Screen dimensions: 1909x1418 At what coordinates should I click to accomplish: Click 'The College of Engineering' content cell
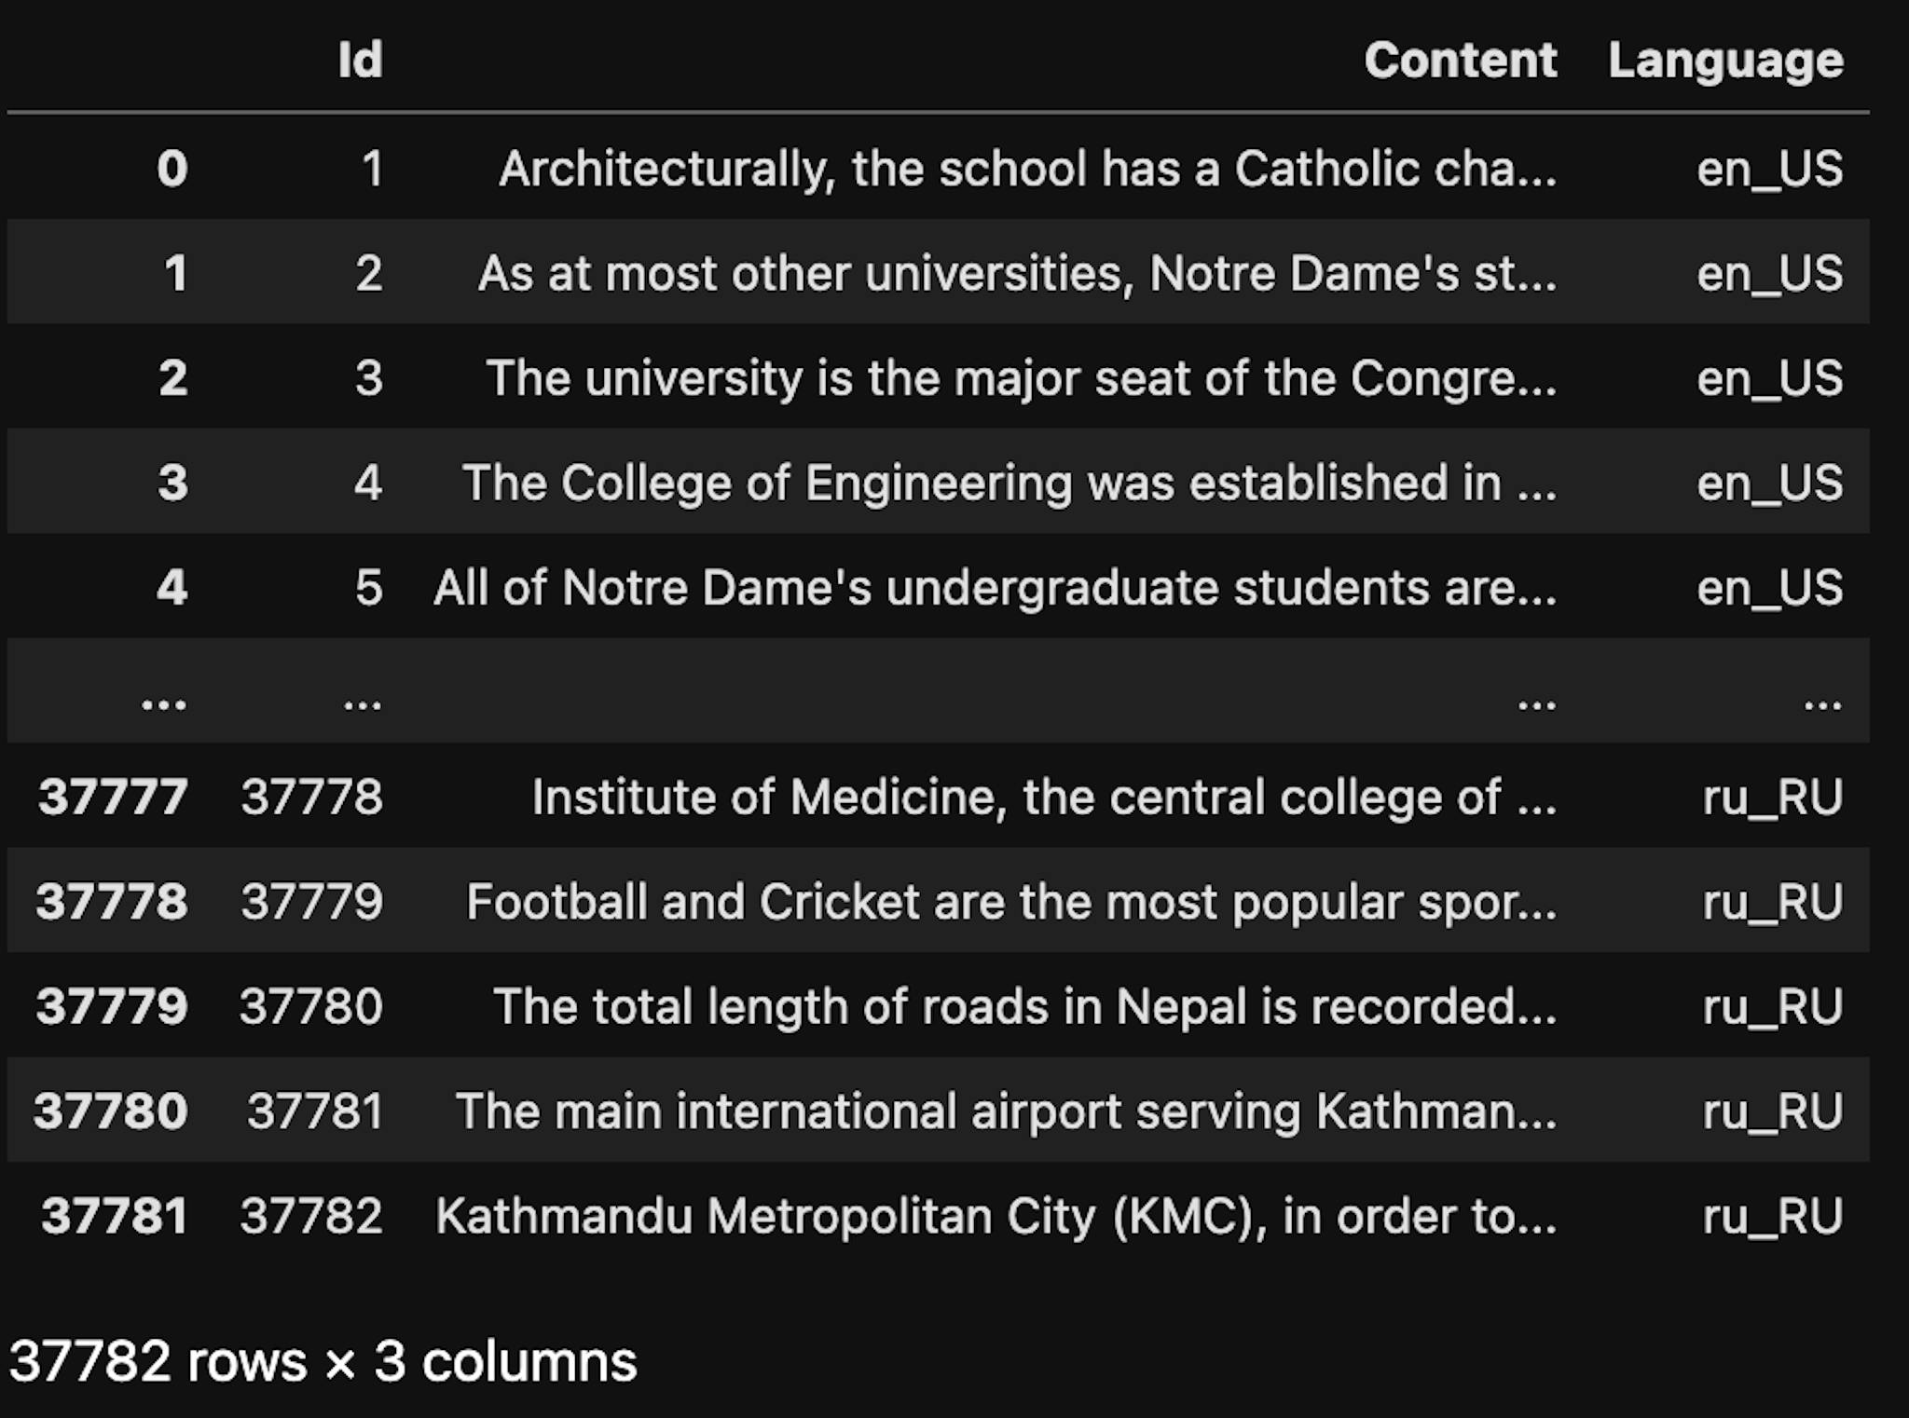[1009, 483]
